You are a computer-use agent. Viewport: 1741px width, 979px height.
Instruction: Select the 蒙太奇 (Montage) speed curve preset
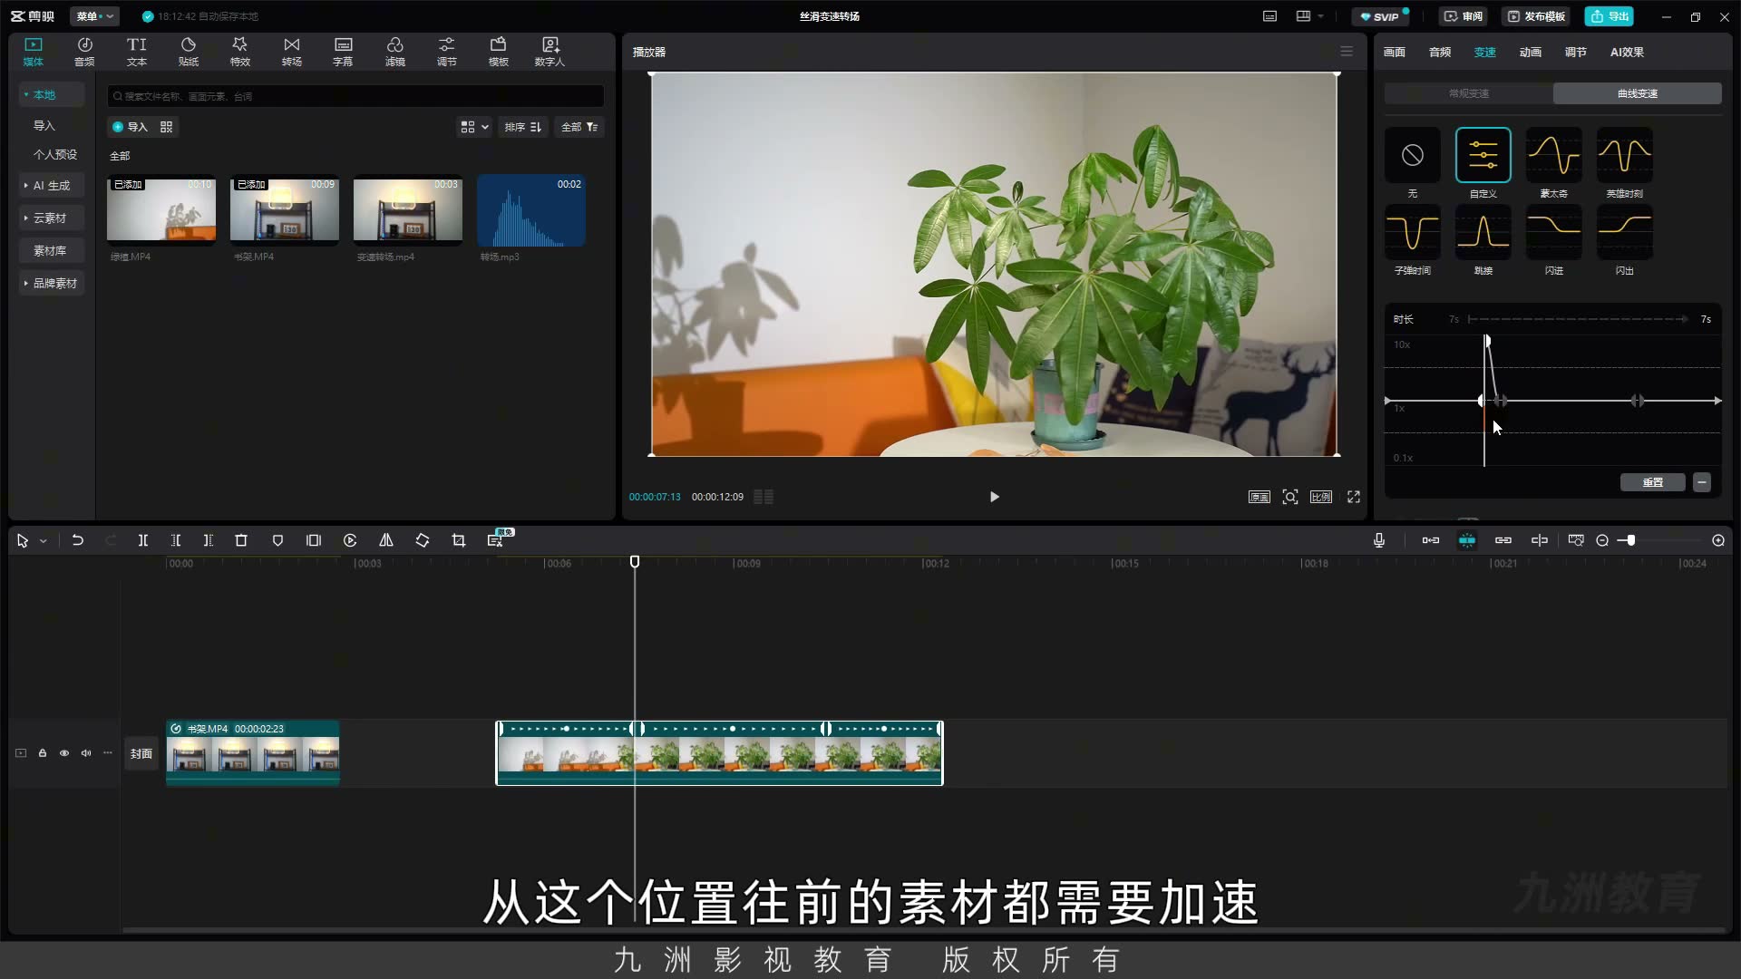[1554, 163]
